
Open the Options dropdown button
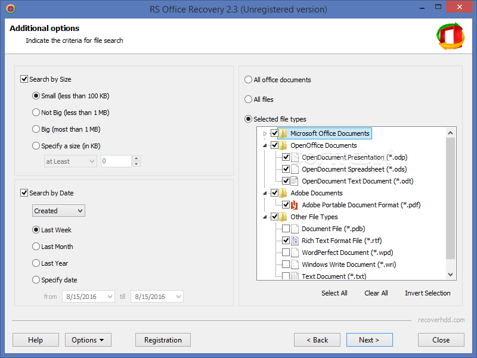(88, 340)
